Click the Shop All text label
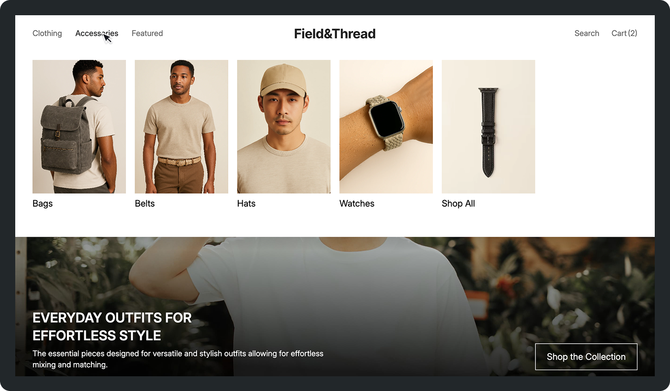670x391 pixels. coord(459,204)
